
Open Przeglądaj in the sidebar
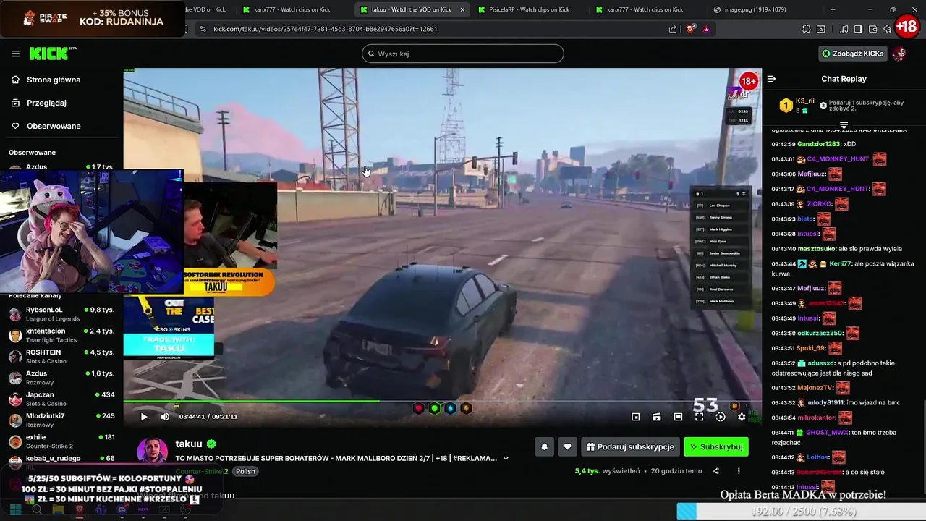tap(46, 103)
